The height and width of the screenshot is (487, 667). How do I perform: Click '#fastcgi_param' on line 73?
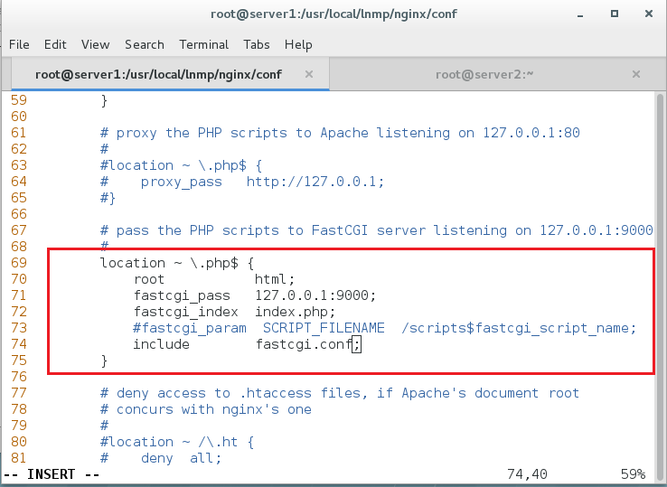pos(189,328)
